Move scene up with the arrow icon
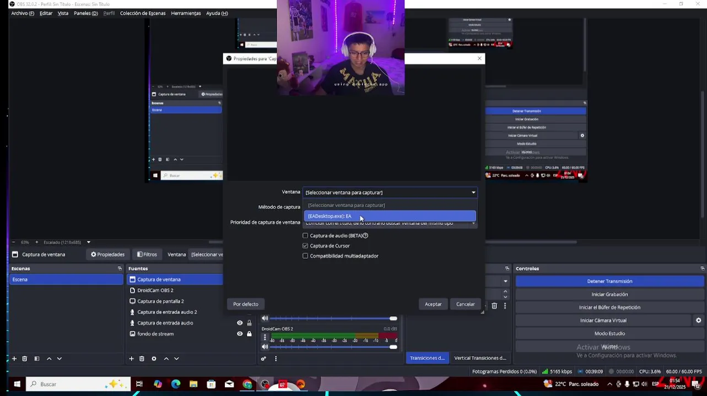 (49, 359)
